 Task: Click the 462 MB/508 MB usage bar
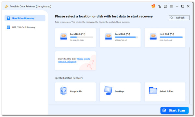[126, 37]
